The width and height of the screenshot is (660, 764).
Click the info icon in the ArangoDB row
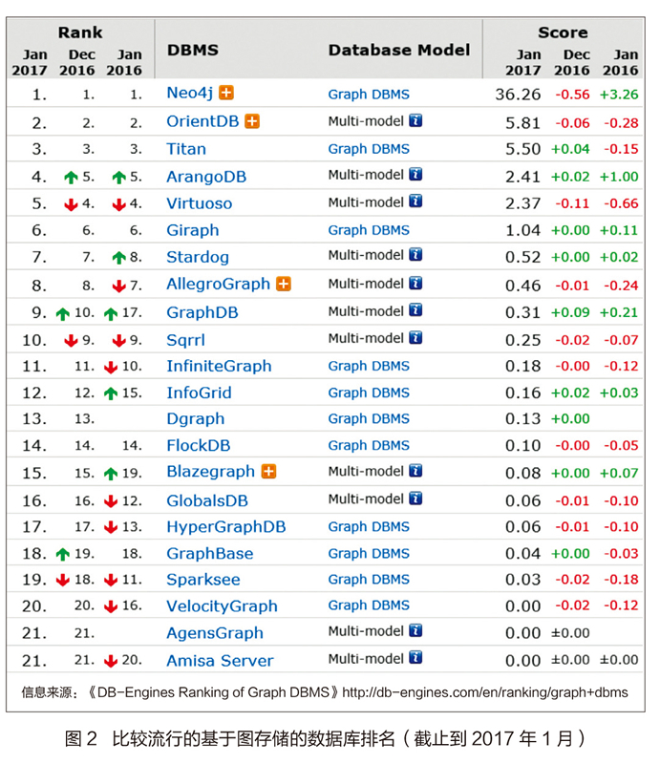coord(415,175)
